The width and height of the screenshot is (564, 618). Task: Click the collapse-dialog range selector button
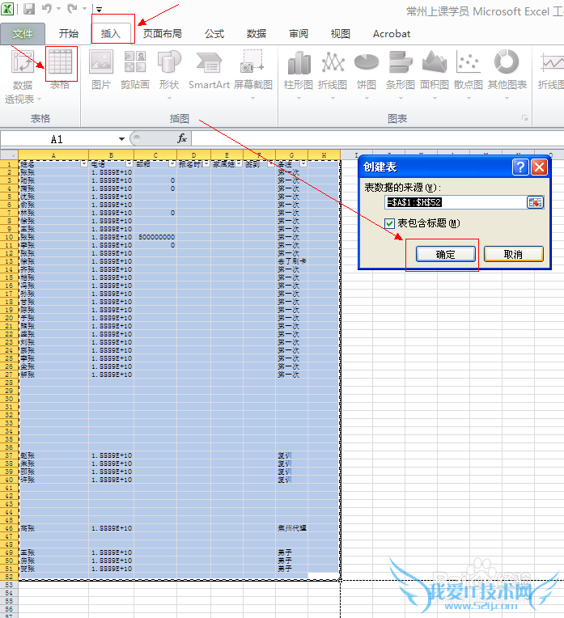(x=535, y=202)
